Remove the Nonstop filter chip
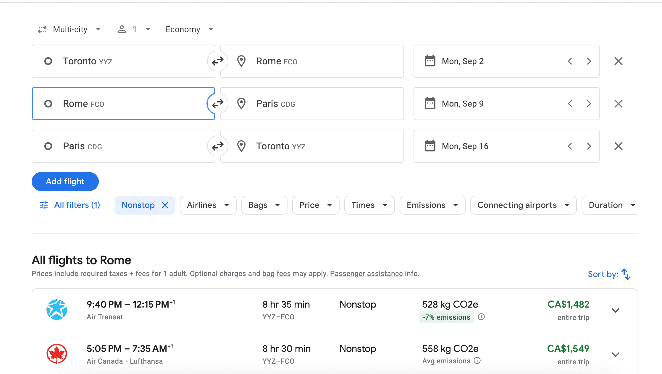The height and width of the screenshot is (374, 662). click(165, 205)
